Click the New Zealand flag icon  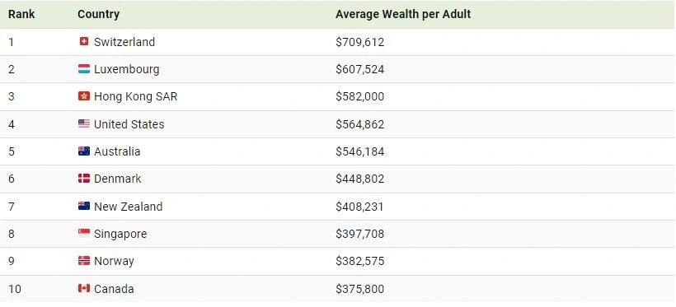coord(84,207)
